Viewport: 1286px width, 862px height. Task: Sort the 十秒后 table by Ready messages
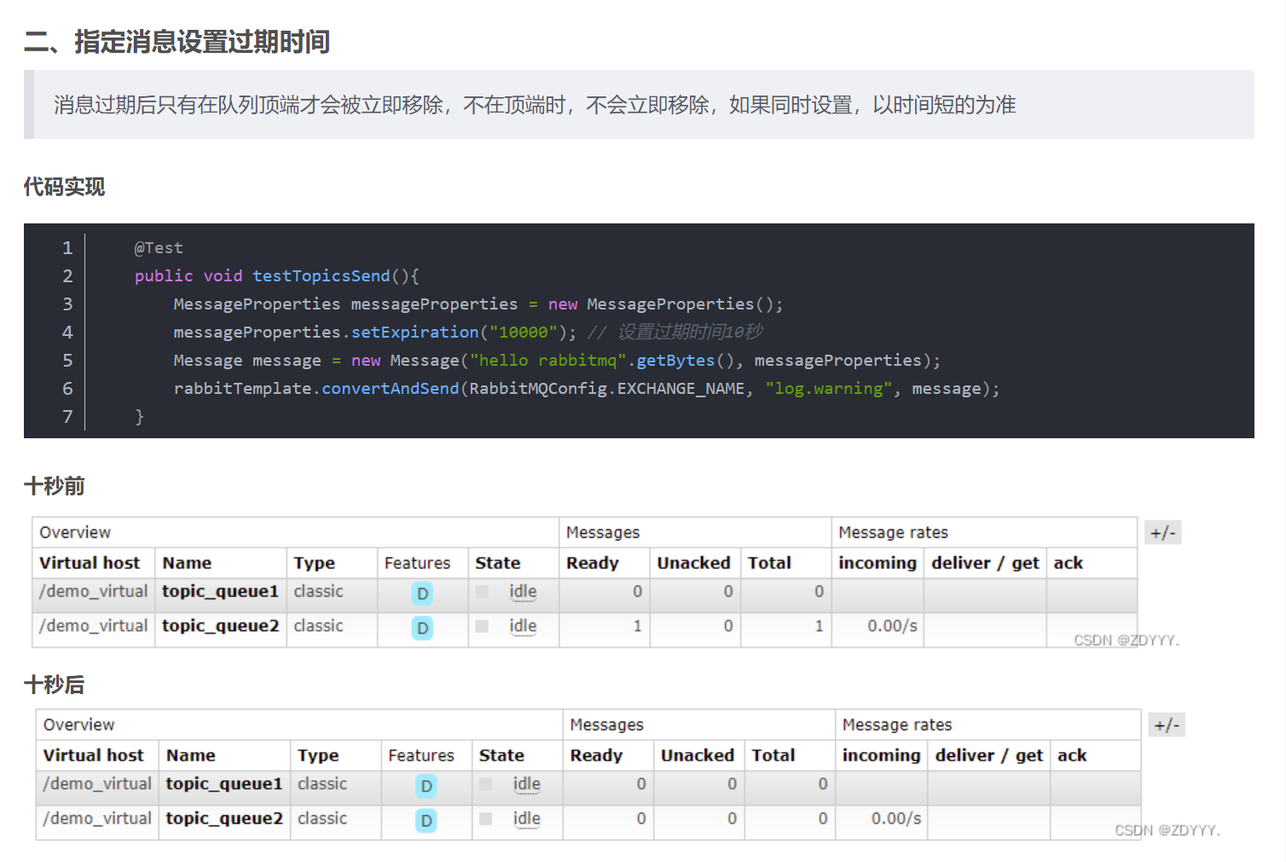(x=596, y=756)
